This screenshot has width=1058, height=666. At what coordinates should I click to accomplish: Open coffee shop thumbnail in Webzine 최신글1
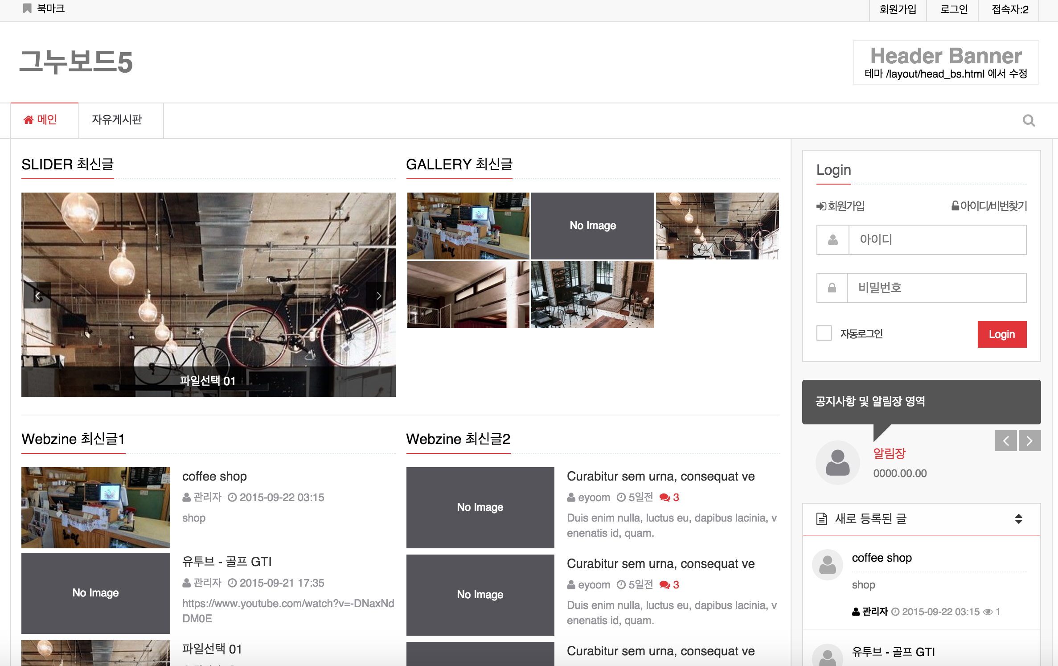96,507
